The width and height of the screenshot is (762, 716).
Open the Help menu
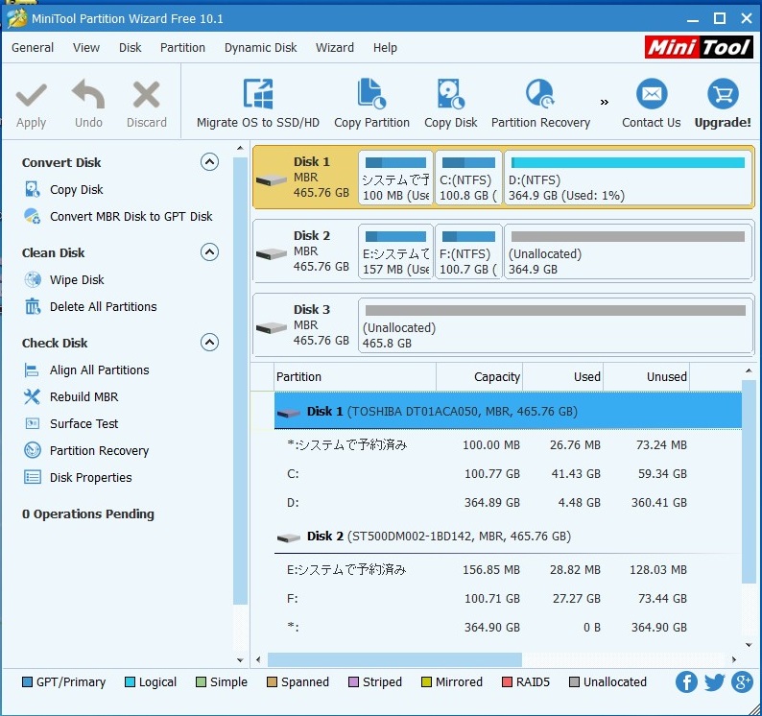pyautogui.click(x=385, y=48)
